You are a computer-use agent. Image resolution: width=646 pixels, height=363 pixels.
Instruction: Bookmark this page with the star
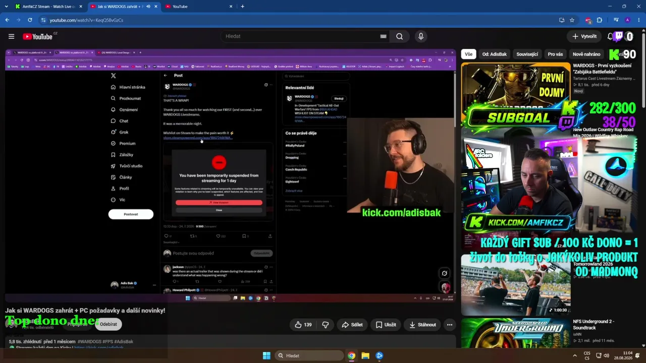(x=572, y=20)
